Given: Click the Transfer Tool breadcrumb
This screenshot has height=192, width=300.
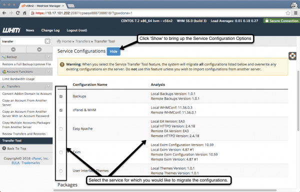Looking at the screenshot, I should [x=104, y=41].
